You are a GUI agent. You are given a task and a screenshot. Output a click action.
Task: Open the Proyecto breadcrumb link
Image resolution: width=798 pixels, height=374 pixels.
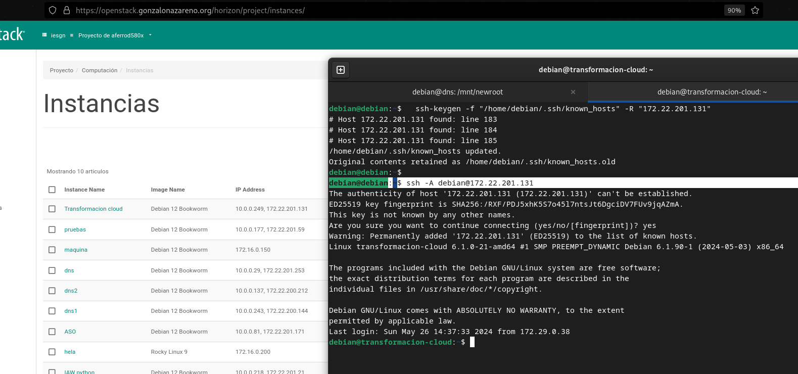62,70
